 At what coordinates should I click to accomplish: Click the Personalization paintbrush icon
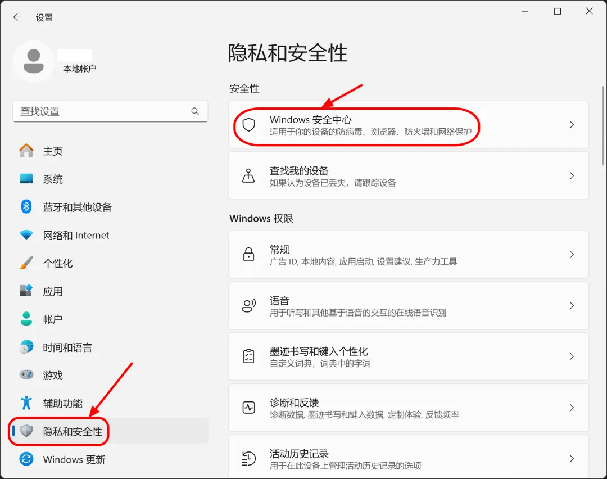pos(26,263)
